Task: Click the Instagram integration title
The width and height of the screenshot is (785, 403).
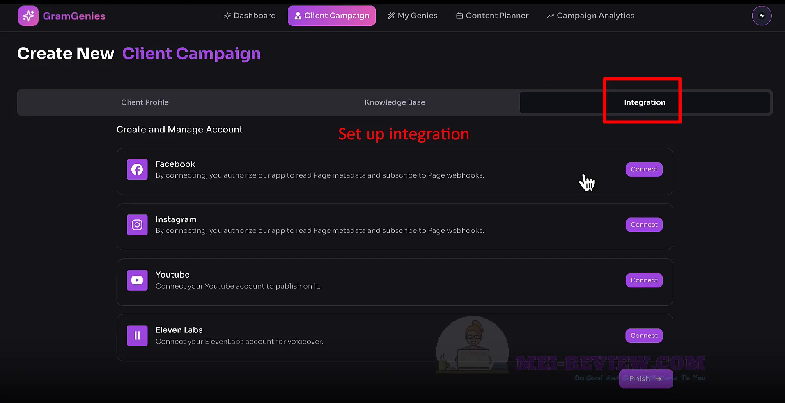Action: 176,219
